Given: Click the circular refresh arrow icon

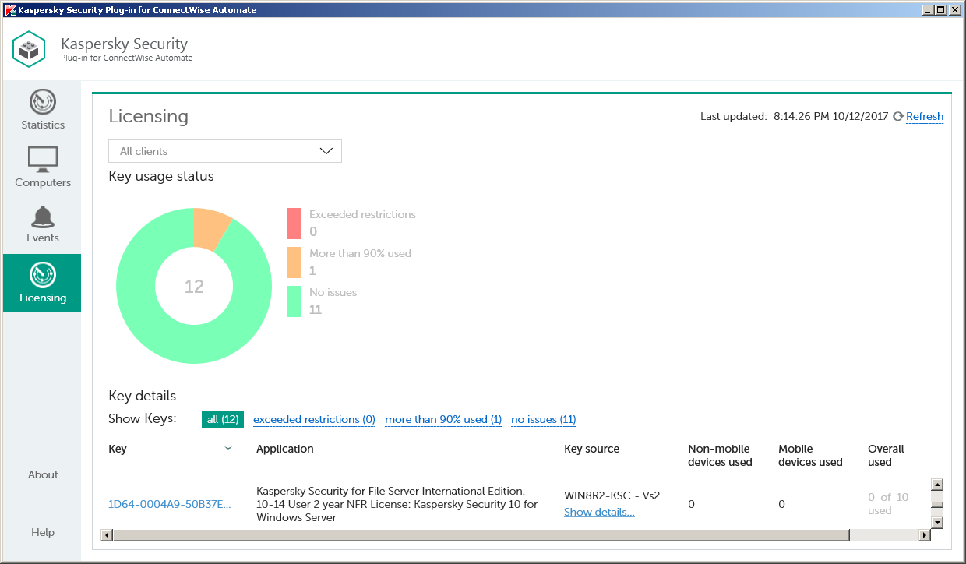Looking at the screenshot, I should point(897,116).
